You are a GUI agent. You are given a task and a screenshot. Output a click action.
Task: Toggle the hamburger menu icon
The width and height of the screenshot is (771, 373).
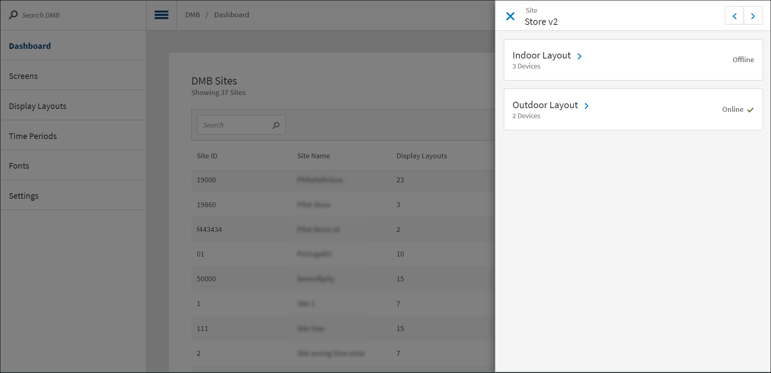pyautogui.click(x=161, y=15)
